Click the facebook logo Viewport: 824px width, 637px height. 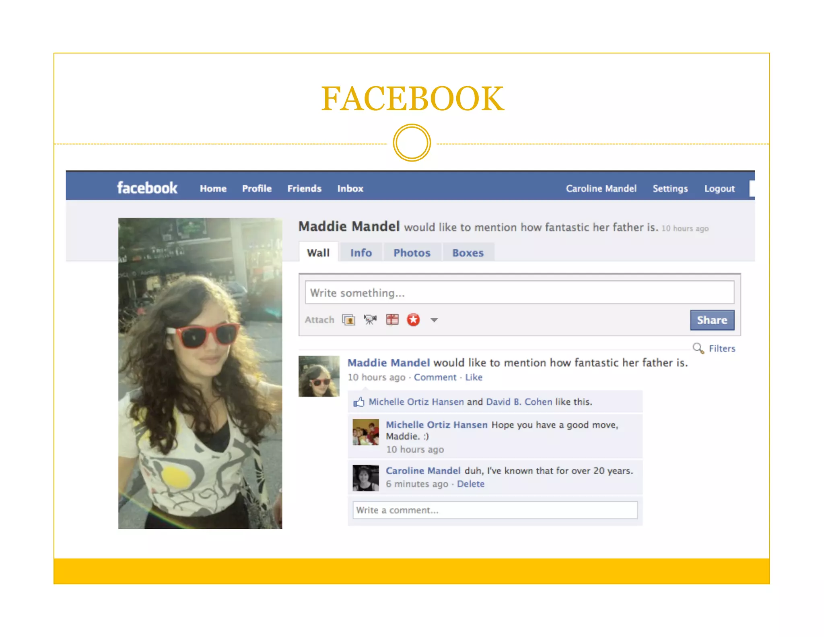coord(147,188)
